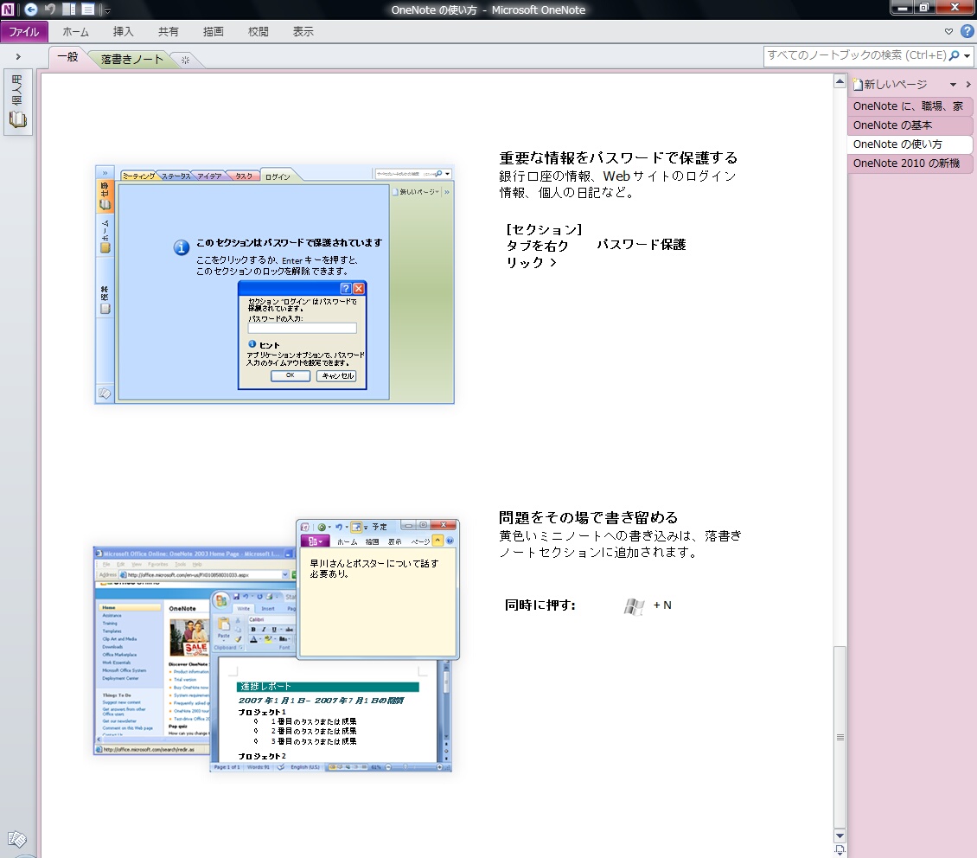977x858 pixels.
Task: Click the Windows logo key image
Action: (634, 606)
